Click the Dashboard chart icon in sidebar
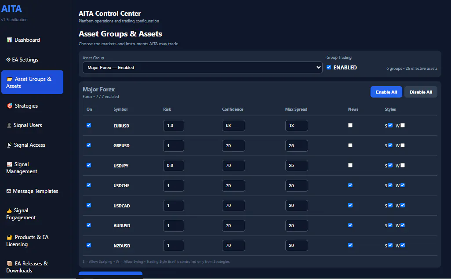This screenshot has height=279, width=451. [x=10, y=40]
